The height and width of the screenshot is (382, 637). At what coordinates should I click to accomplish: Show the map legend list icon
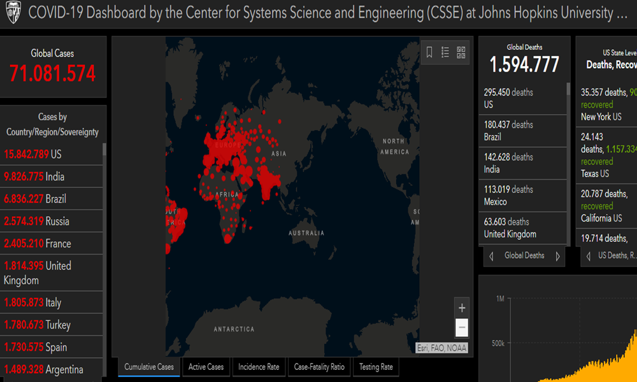pos(445,53)
